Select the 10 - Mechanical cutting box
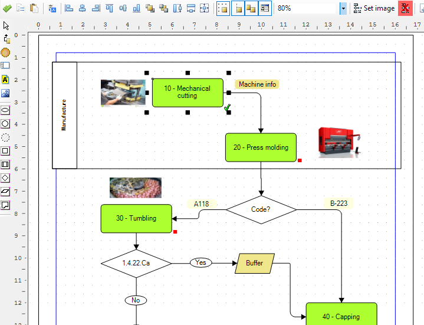This screenshot has height=325, width=424. click(188, 93)
